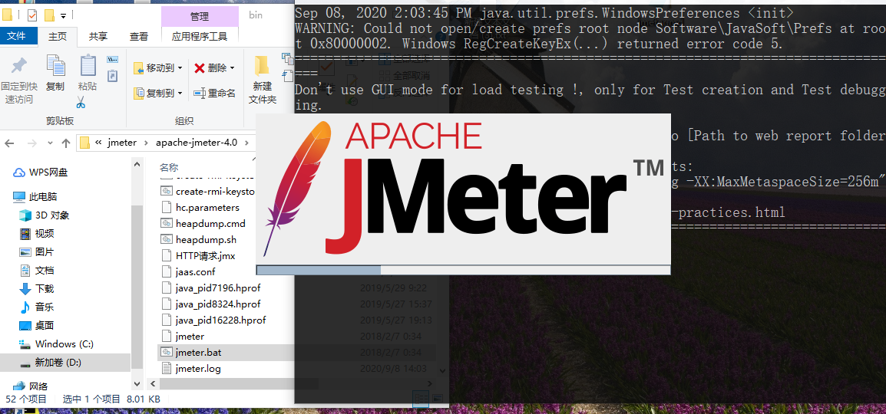Open 视频 folder in the sidebar
Viewport: 886px width, 414px height.
pos(37,234)
